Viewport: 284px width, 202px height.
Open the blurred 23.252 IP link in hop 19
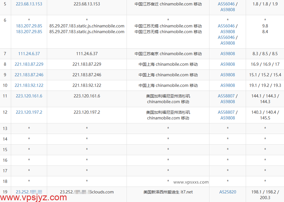pyautogui.click(x=29, y=192)
